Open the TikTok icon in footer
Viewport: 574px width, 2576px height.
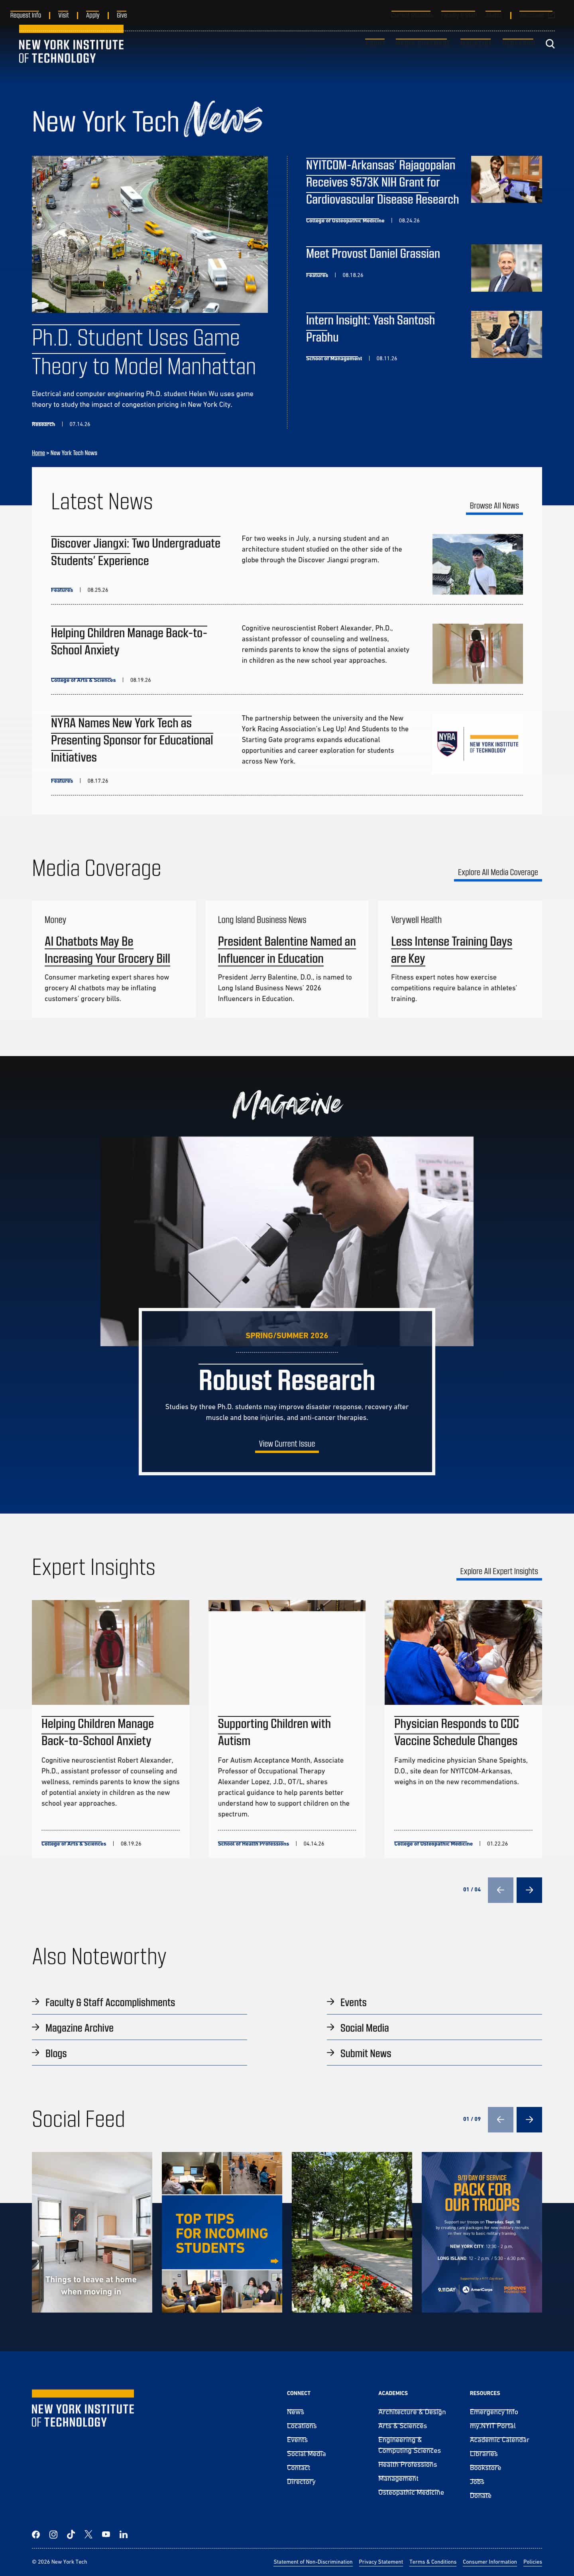pyautogui.click(x=71, y=2534)
